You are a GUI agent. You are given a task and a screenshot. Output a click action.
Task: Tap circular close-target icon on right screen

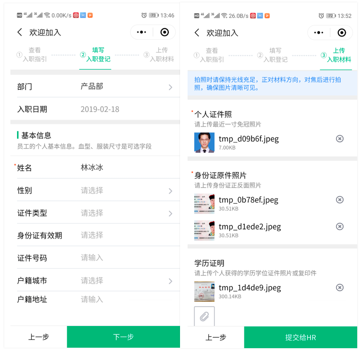coord(342,33)
